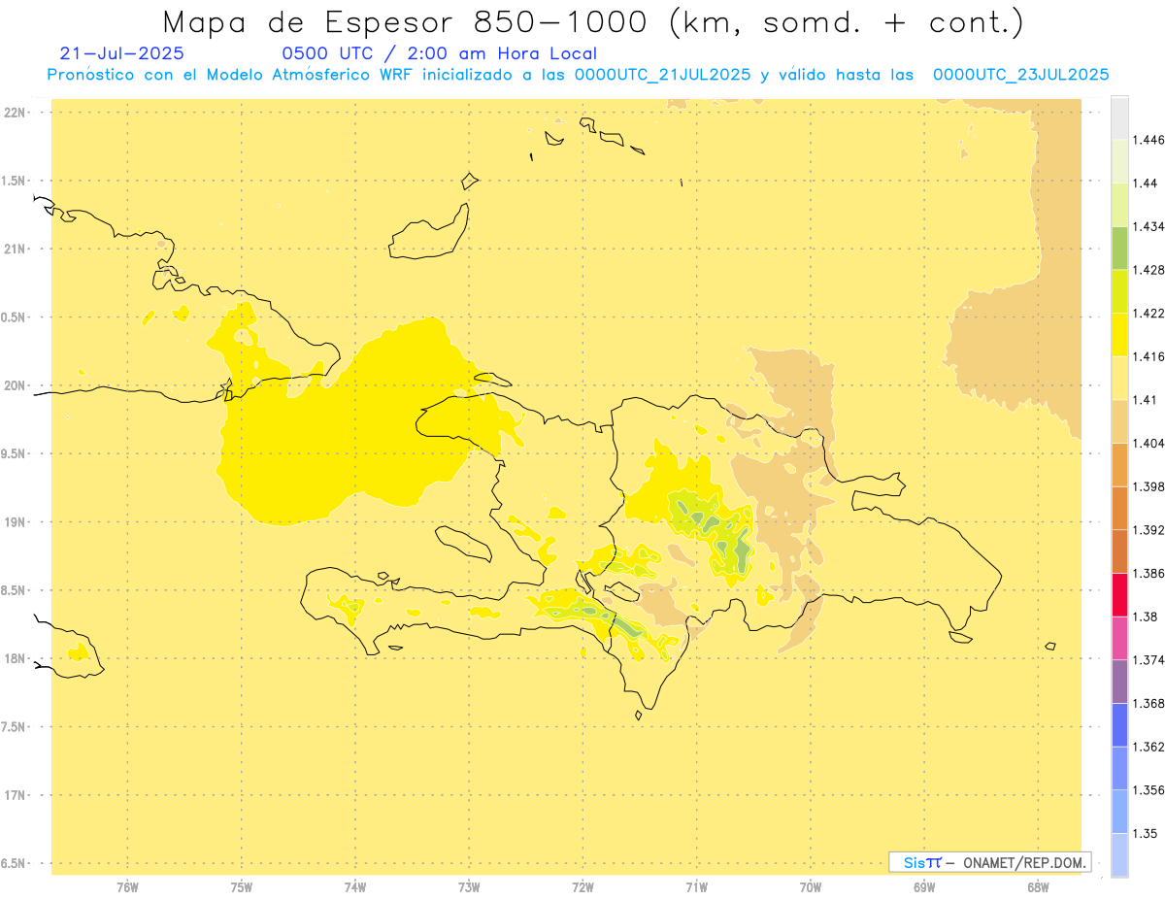Click the colorbar label 1.422

1148,313
